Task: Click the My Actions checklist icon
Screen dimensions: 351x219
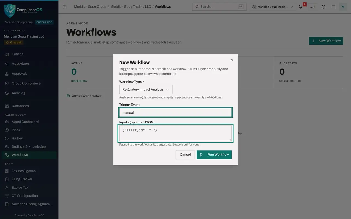Action: tap(7, 64)
